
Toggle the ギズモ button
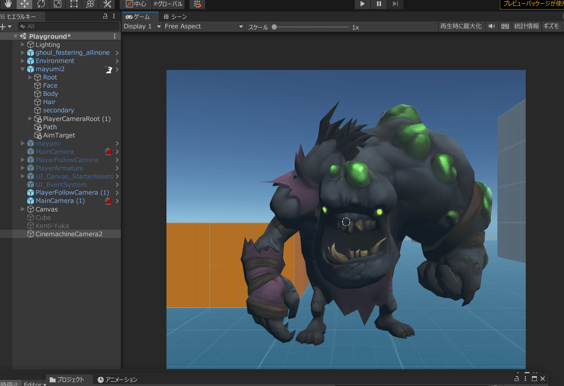click(x=552, y=26)
